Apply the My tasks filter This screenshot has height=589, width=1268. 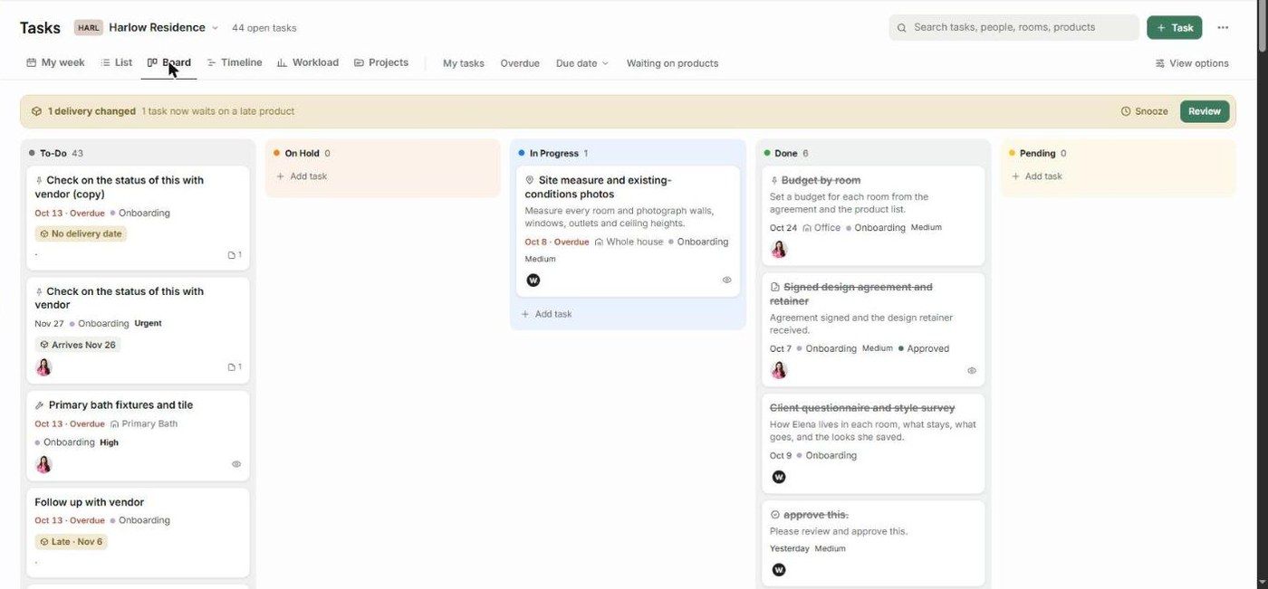point(464,63)
